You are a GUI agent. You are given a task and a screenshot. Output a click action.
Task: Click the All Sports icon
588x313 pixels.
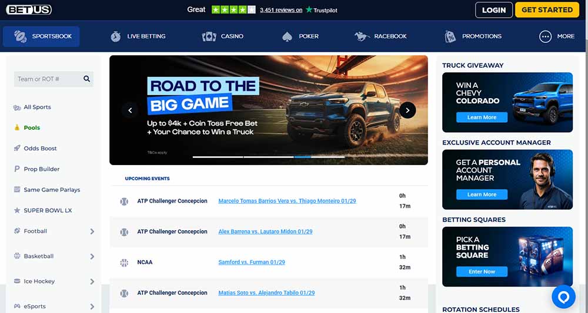tap(17, 107)
